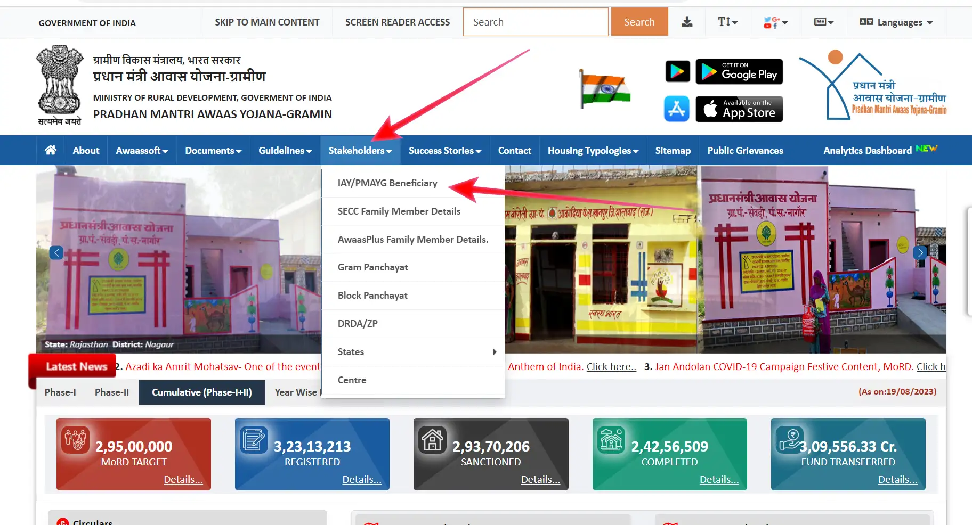Collapse the Stakeholders menu

click(360, 150)
